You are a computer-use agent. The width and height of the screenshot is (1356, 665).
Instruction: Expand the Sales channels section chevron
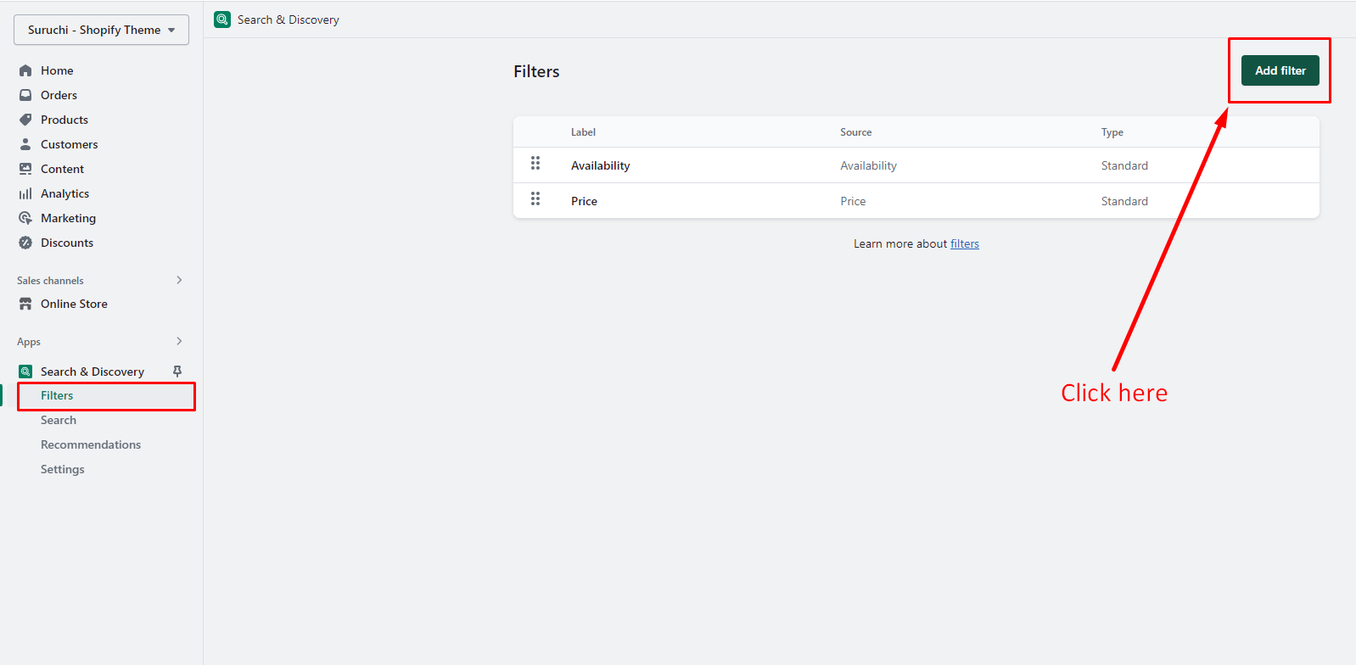(x=179, y=280)
